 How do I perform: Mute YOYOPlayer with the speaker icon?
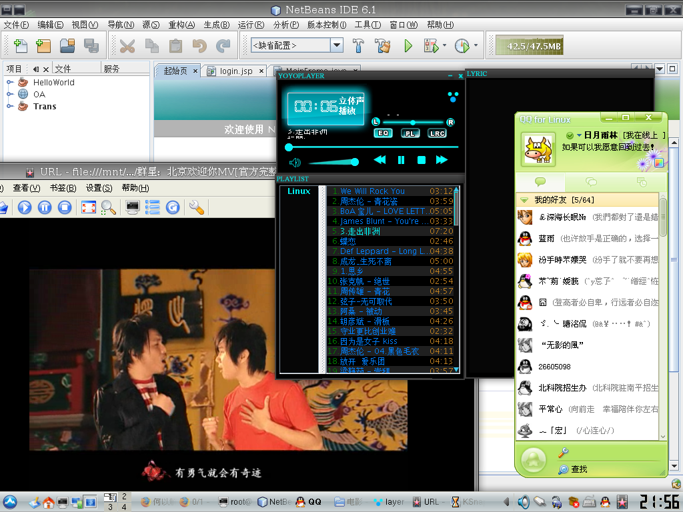coord(295,163)
